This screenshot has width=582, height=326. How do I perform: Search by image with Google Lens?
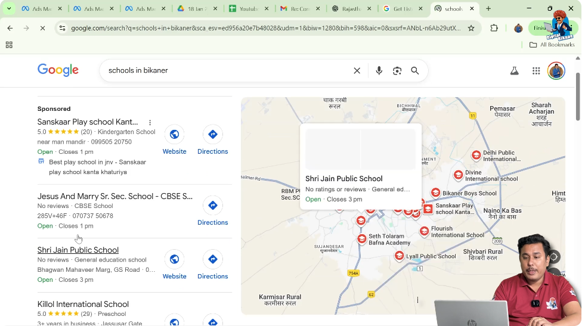397,70
